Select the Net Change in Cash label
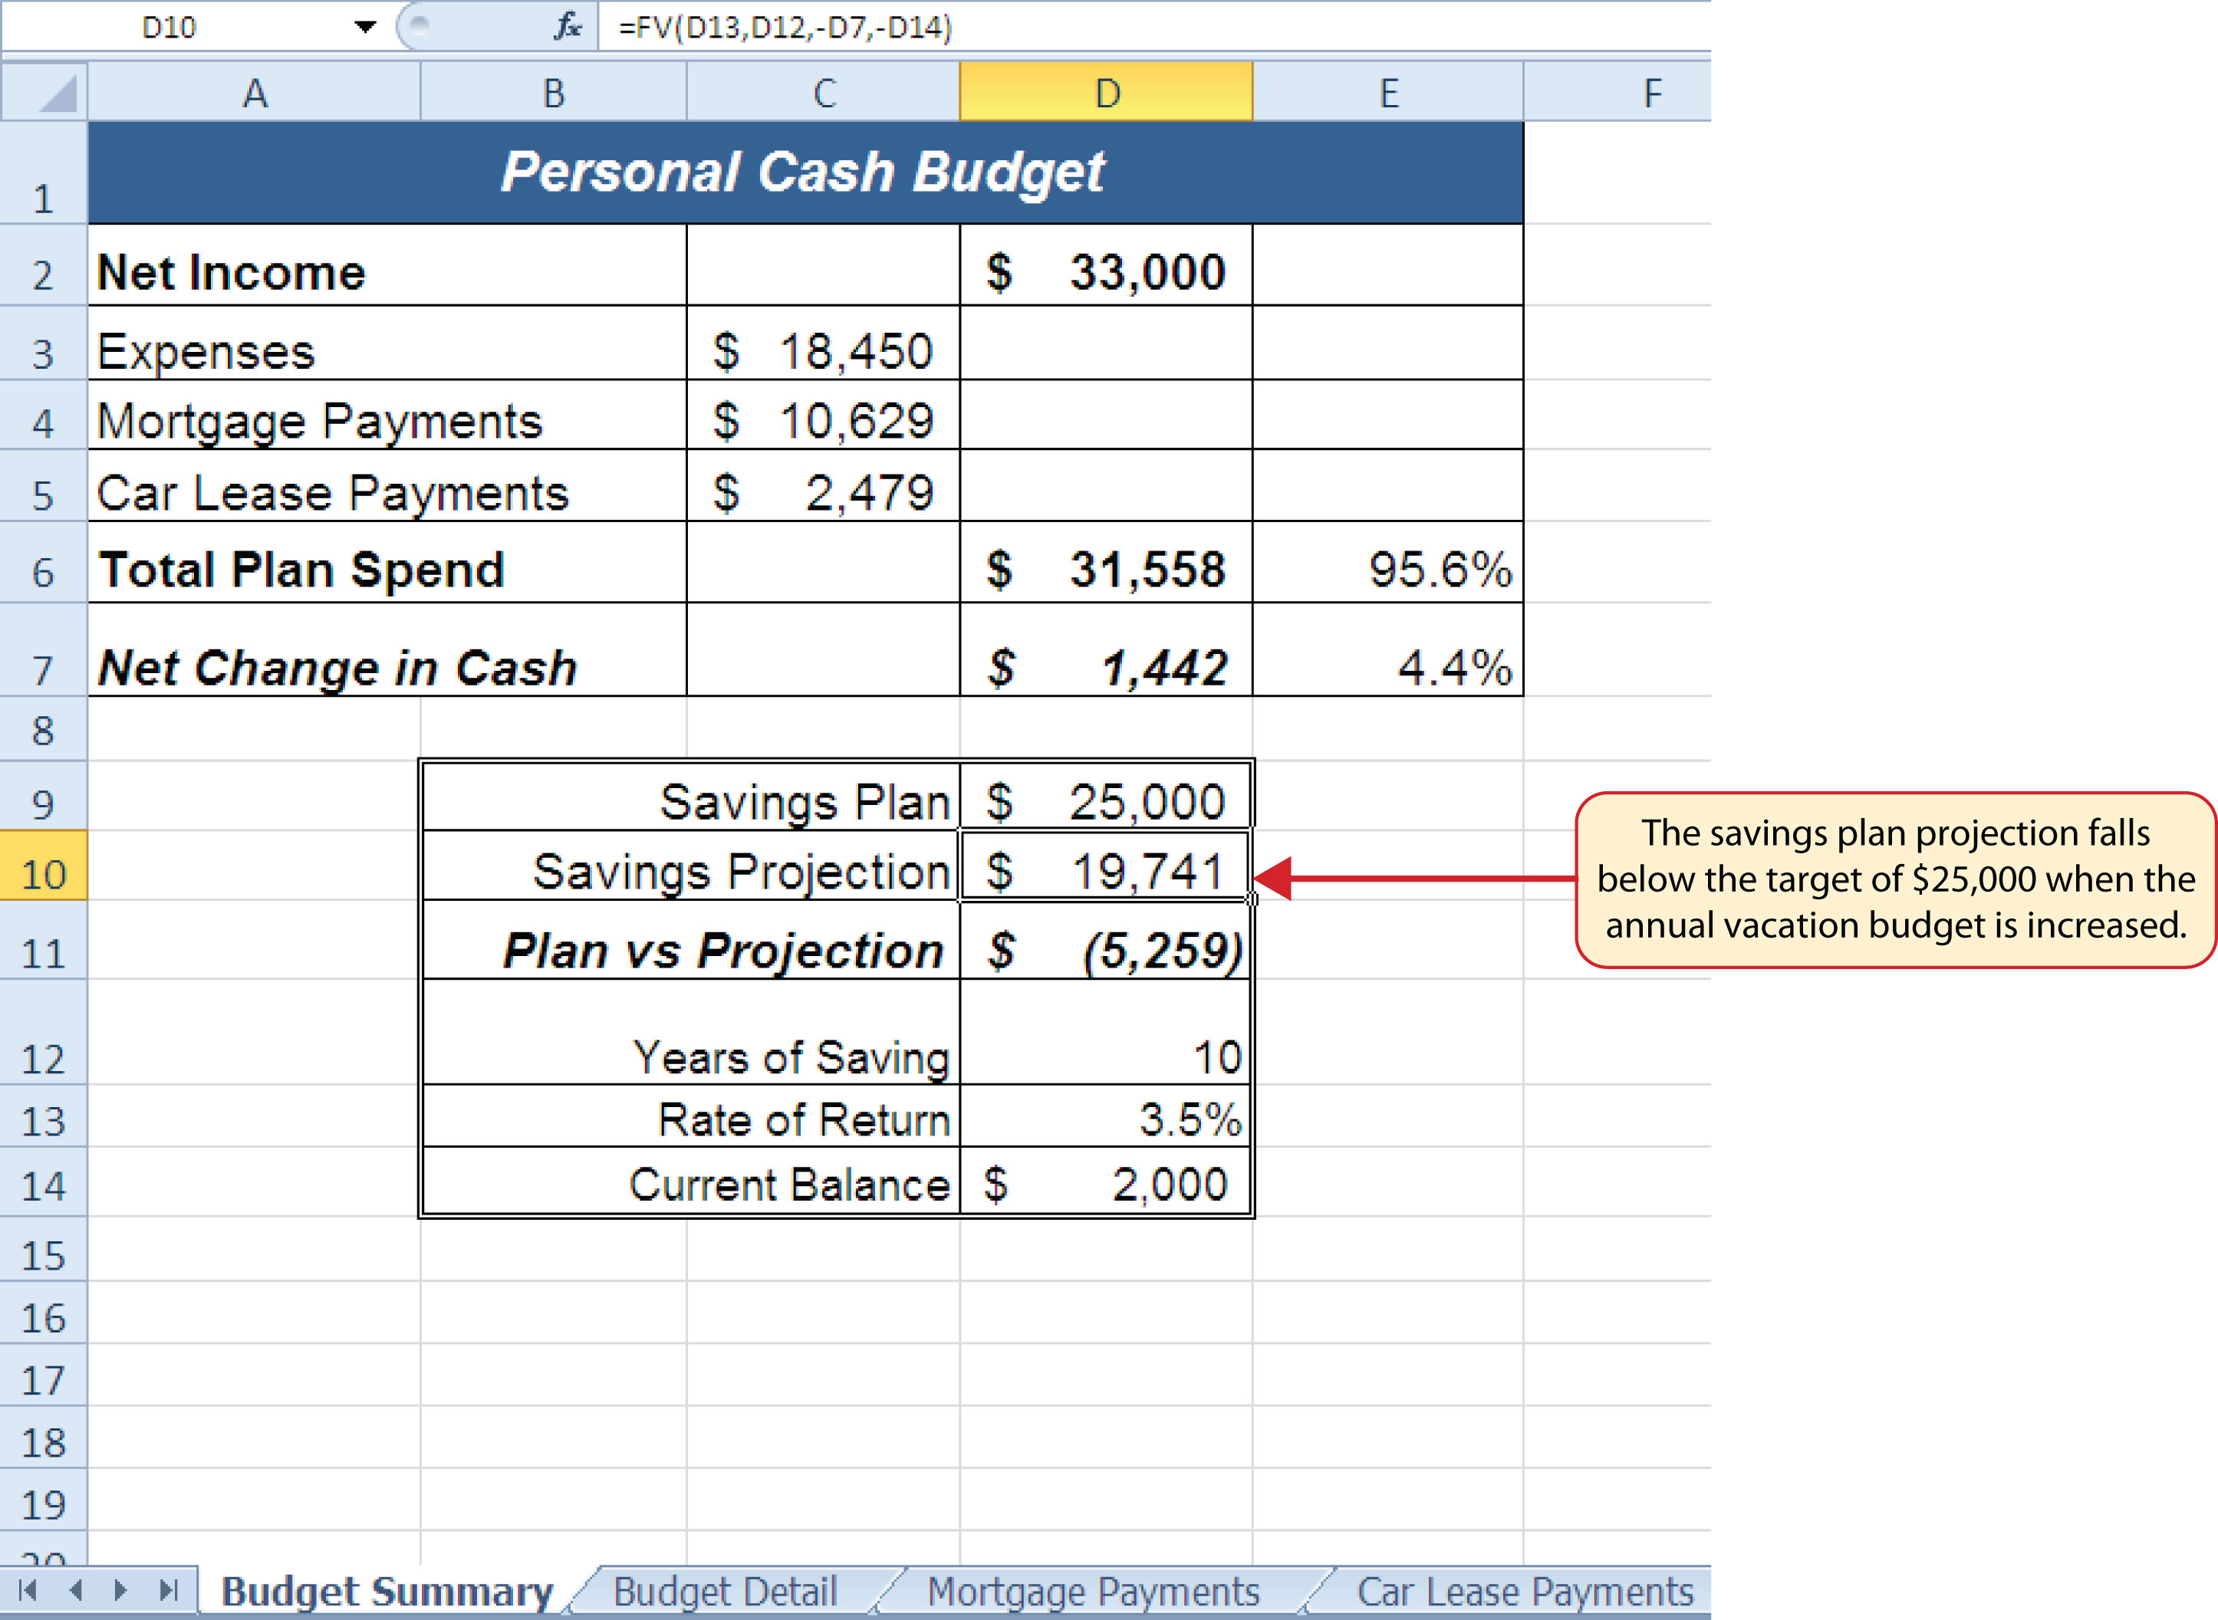The width and height of the screenshot is (2218, 1620). click(387, 649)
